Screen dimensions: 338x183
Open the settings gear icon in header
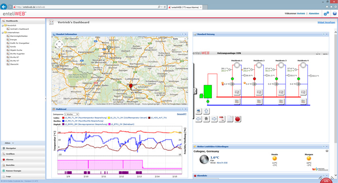pos(326,14)
